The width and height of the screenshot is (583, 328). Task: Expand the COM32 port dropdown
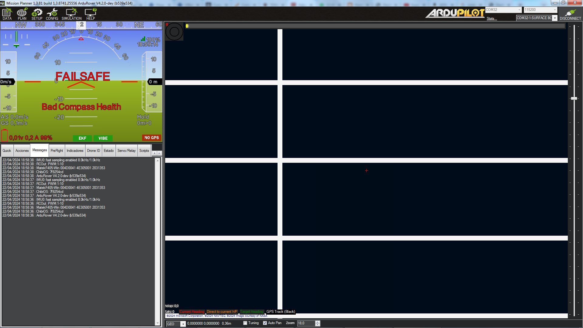[519, 10]
